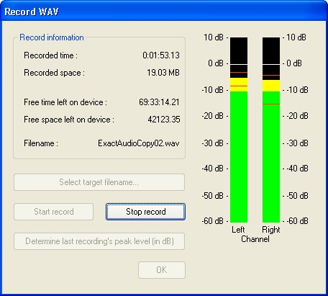This screenshot has width=328, height=296.
Task: Click Determine last recording's peak level button
Action: pos(99,241)
